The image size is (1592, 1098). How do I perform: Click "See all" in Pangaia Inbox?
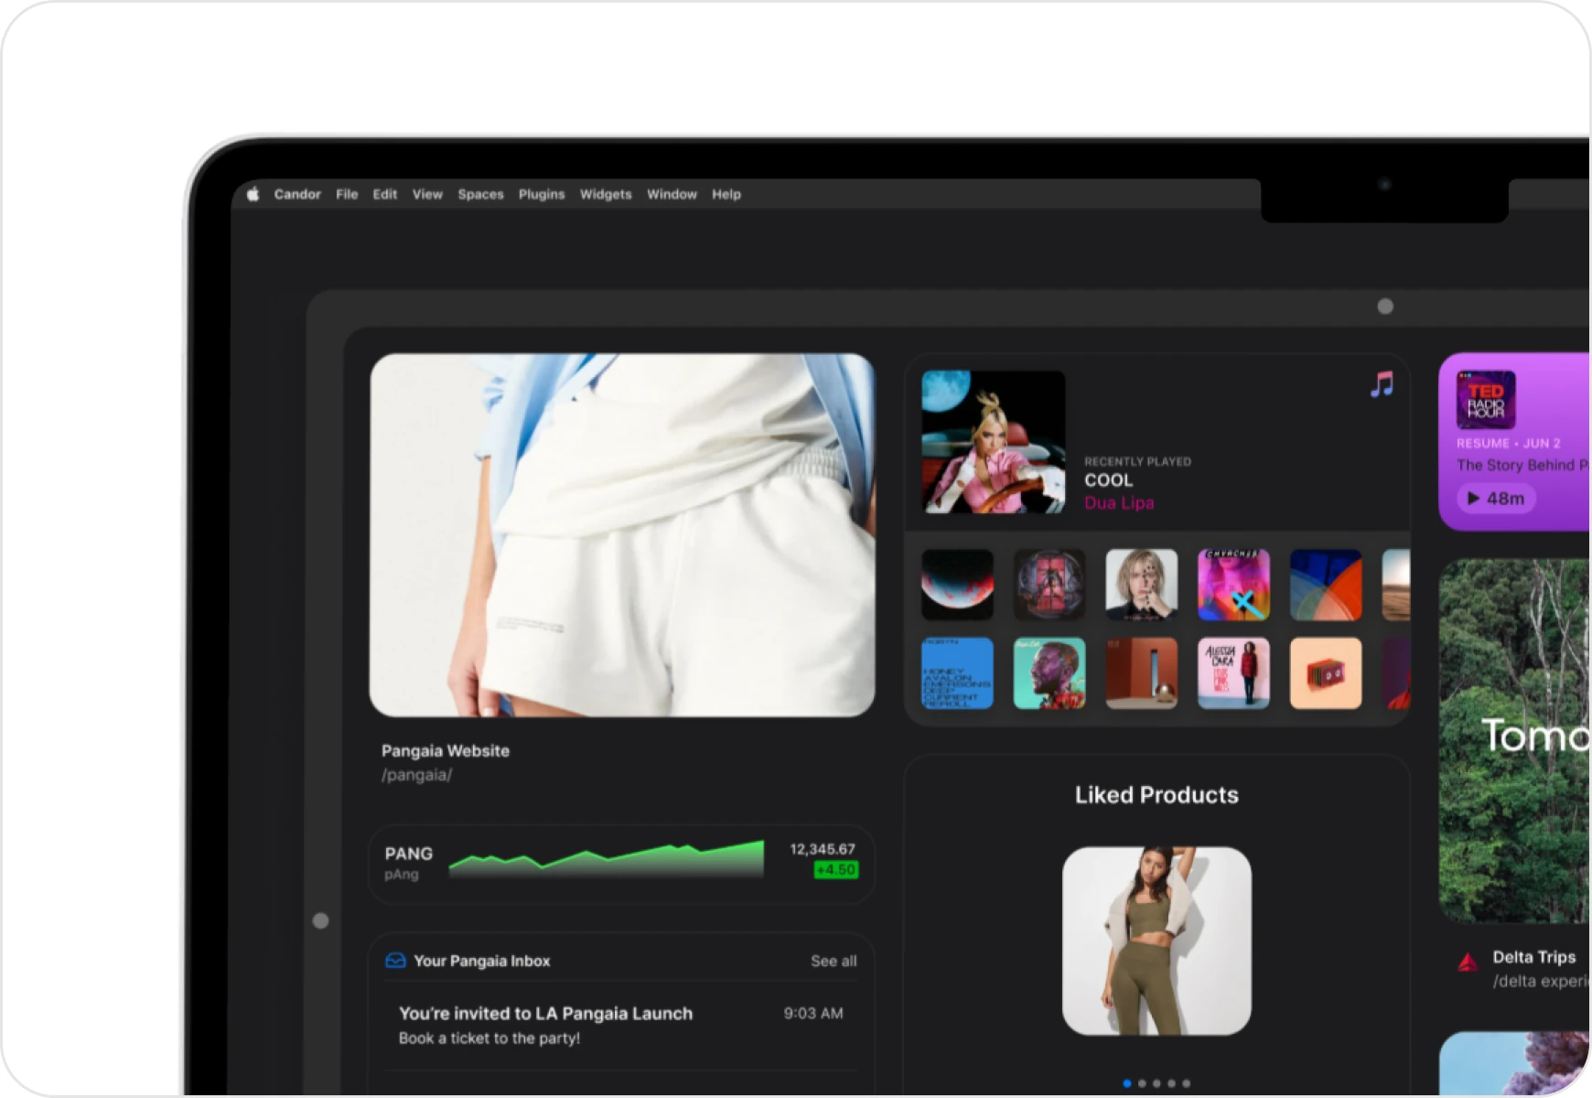coord(834,961)
